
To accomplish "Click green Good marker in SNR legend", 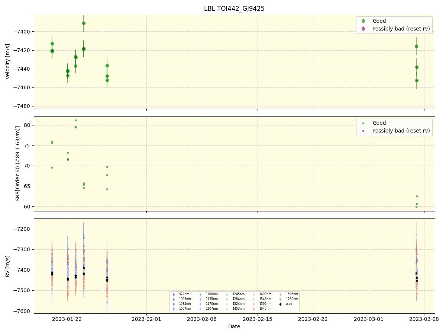I will [x=363, y=123].
